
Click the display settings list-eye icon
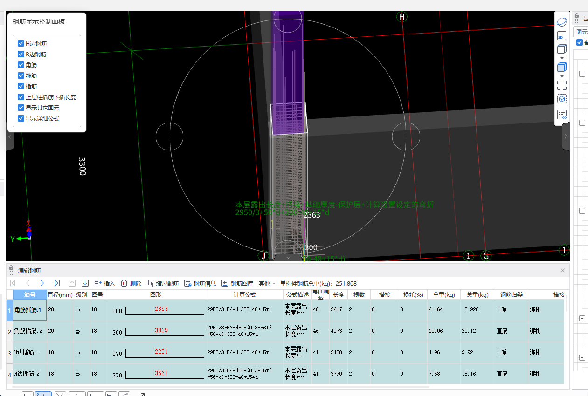pyautogui.click(x=562, y=115)
